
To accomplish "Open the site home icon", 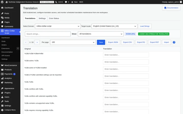I will point(7,2).
